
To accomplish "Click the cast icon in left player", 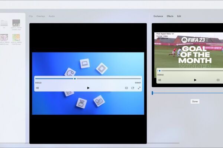I will tap(133, 88).
